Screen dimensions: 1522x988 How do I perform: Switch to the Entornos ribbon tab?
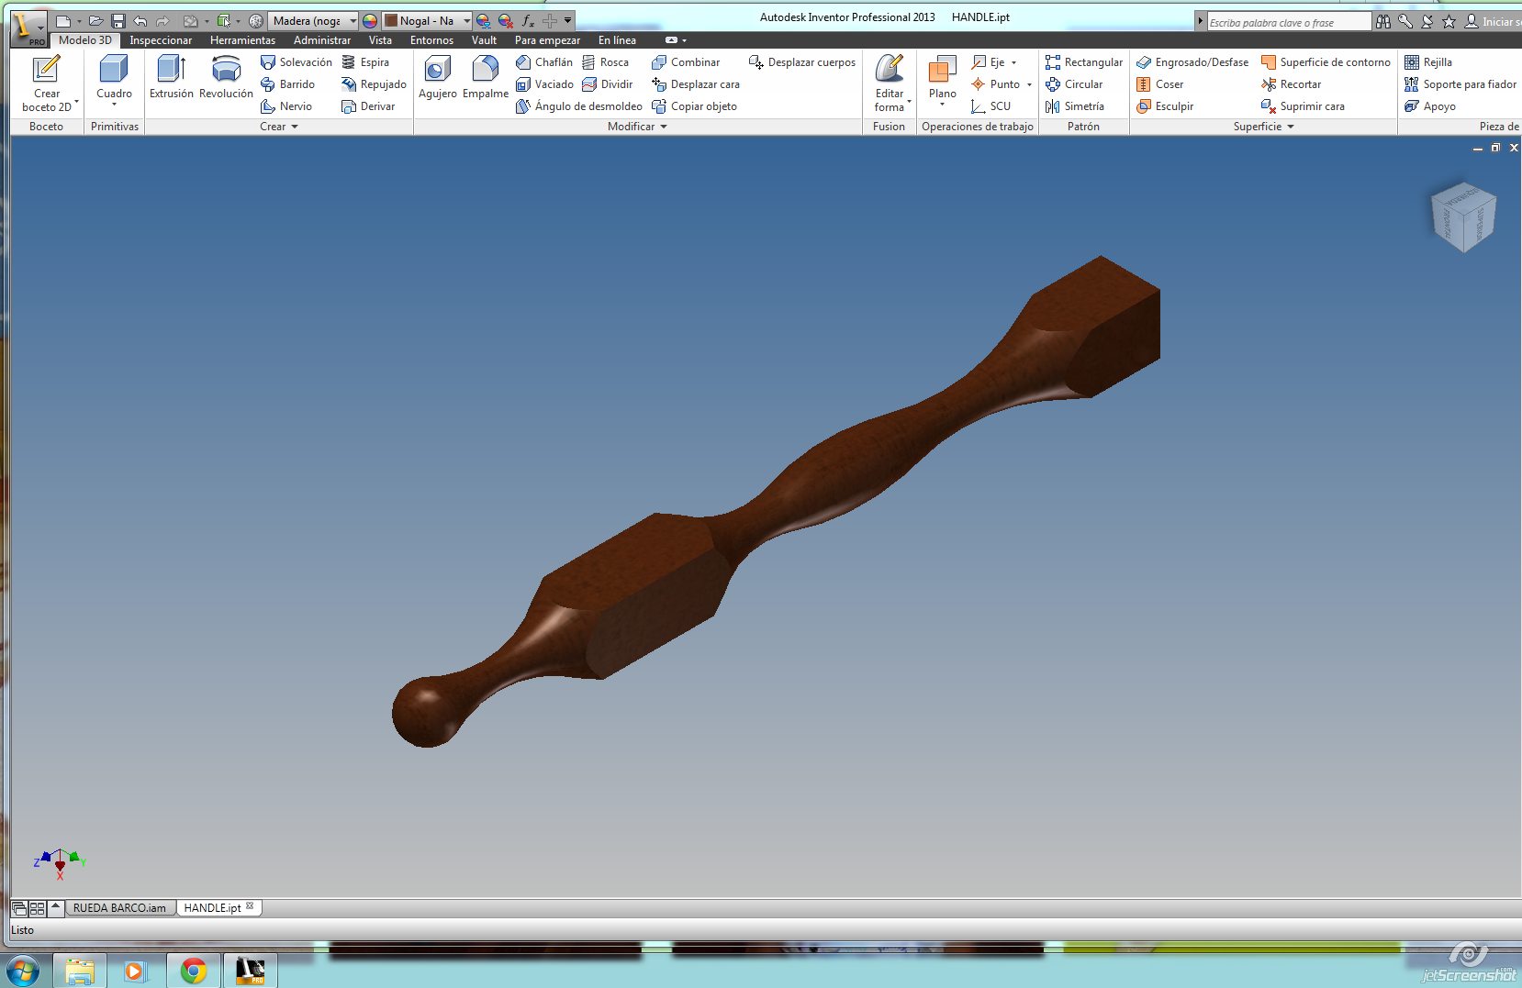click(431, 40)
